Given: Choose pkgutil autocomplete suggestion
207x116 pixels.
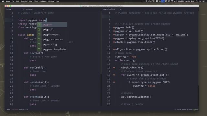Looking at the screenshot, I should [x=52, y=29].
